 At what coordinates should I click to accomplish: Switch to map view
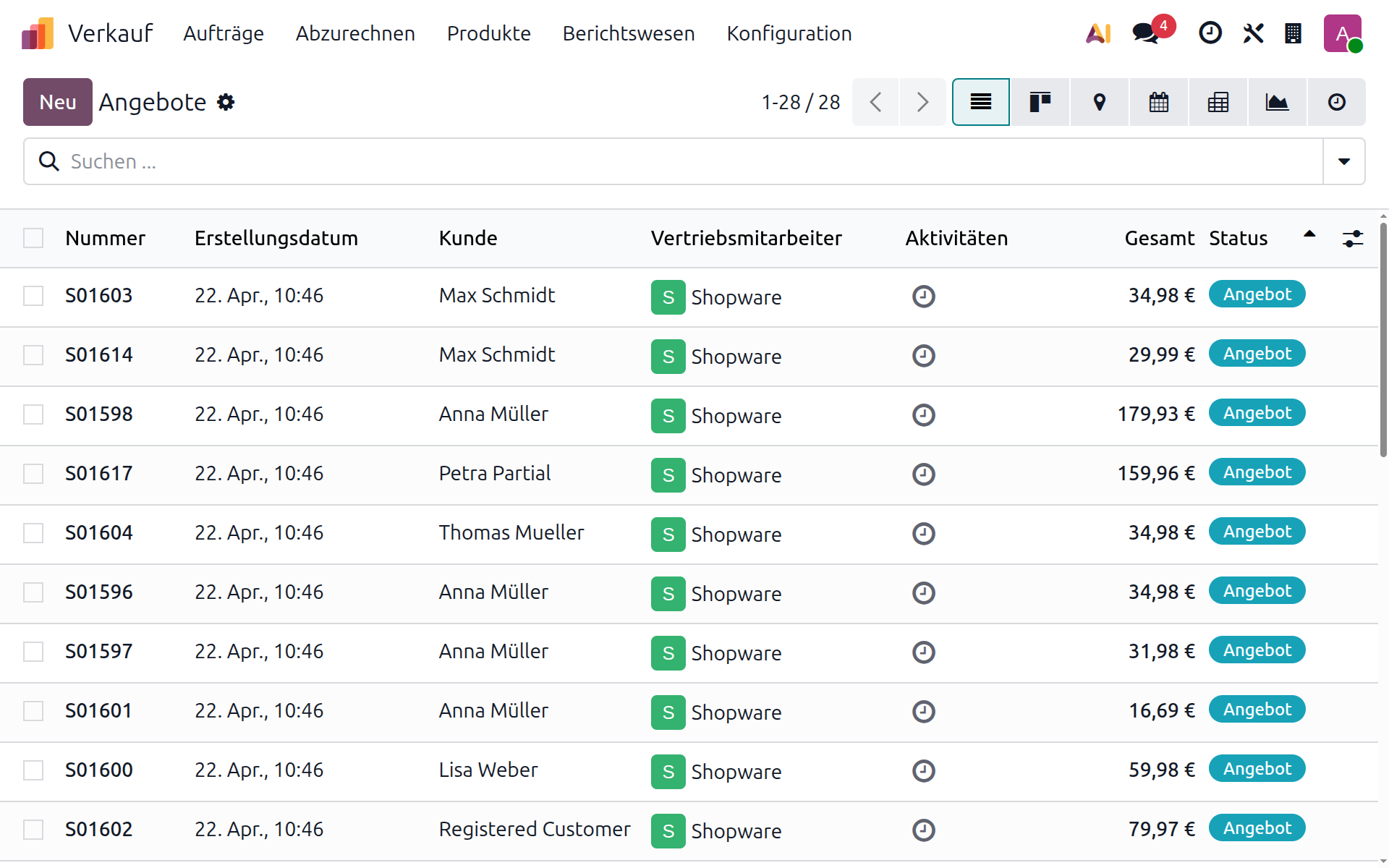pyautogui.click(x=1100, y=102)
